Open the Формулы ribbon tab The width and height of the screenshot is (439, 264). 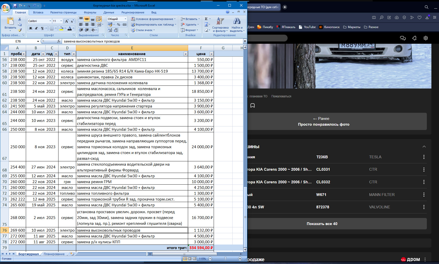click(90, 12)
